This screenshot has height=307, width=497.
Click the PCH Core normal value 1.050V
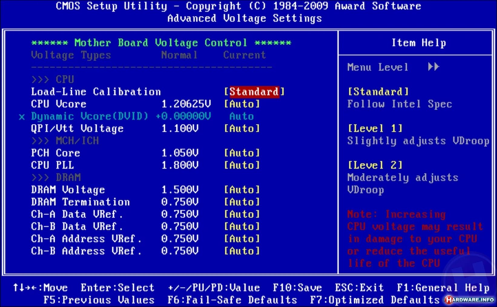click(180, 153)
